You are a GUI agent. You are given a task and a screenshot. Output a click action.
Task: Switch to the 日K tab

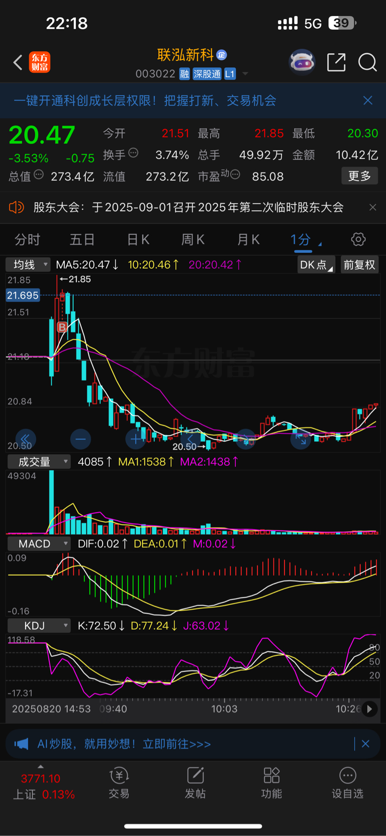pyautogui.click(x=138, y=239)
